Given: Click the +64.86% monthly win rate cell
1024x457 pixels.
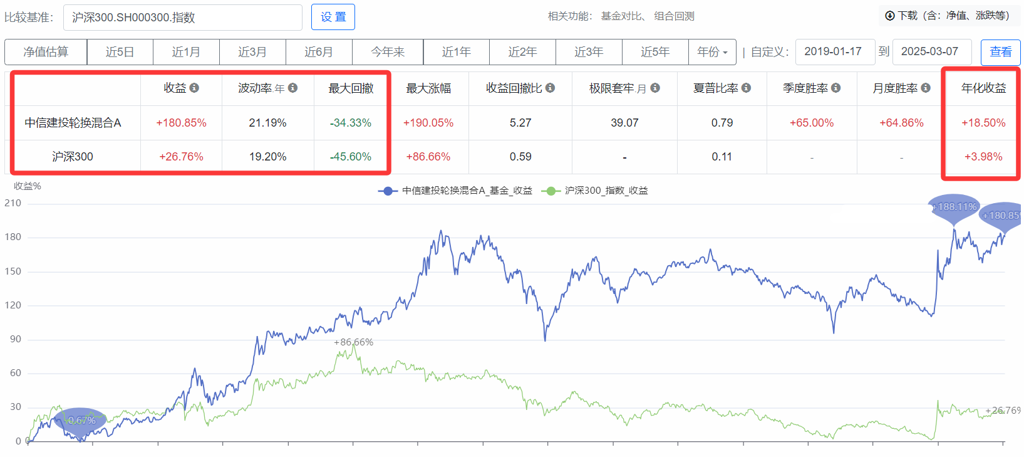Looking at the screenshot, I should 901,123.
